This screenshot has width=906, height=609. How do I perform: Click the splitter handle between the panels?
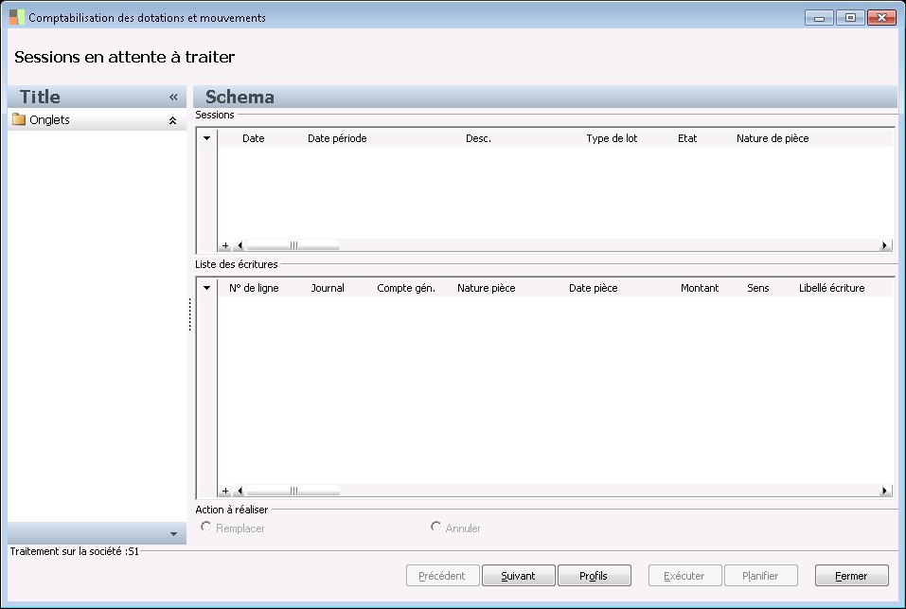pyautogui.click(x=189, y=314)
